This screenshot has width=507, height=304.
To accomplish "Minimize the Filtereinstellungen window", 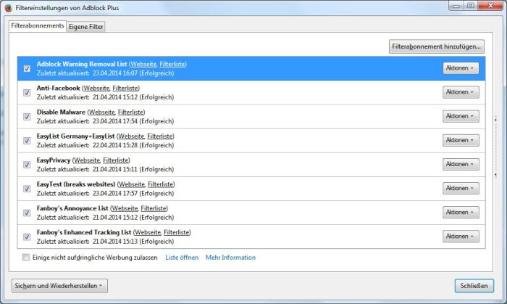I will 456,6.
